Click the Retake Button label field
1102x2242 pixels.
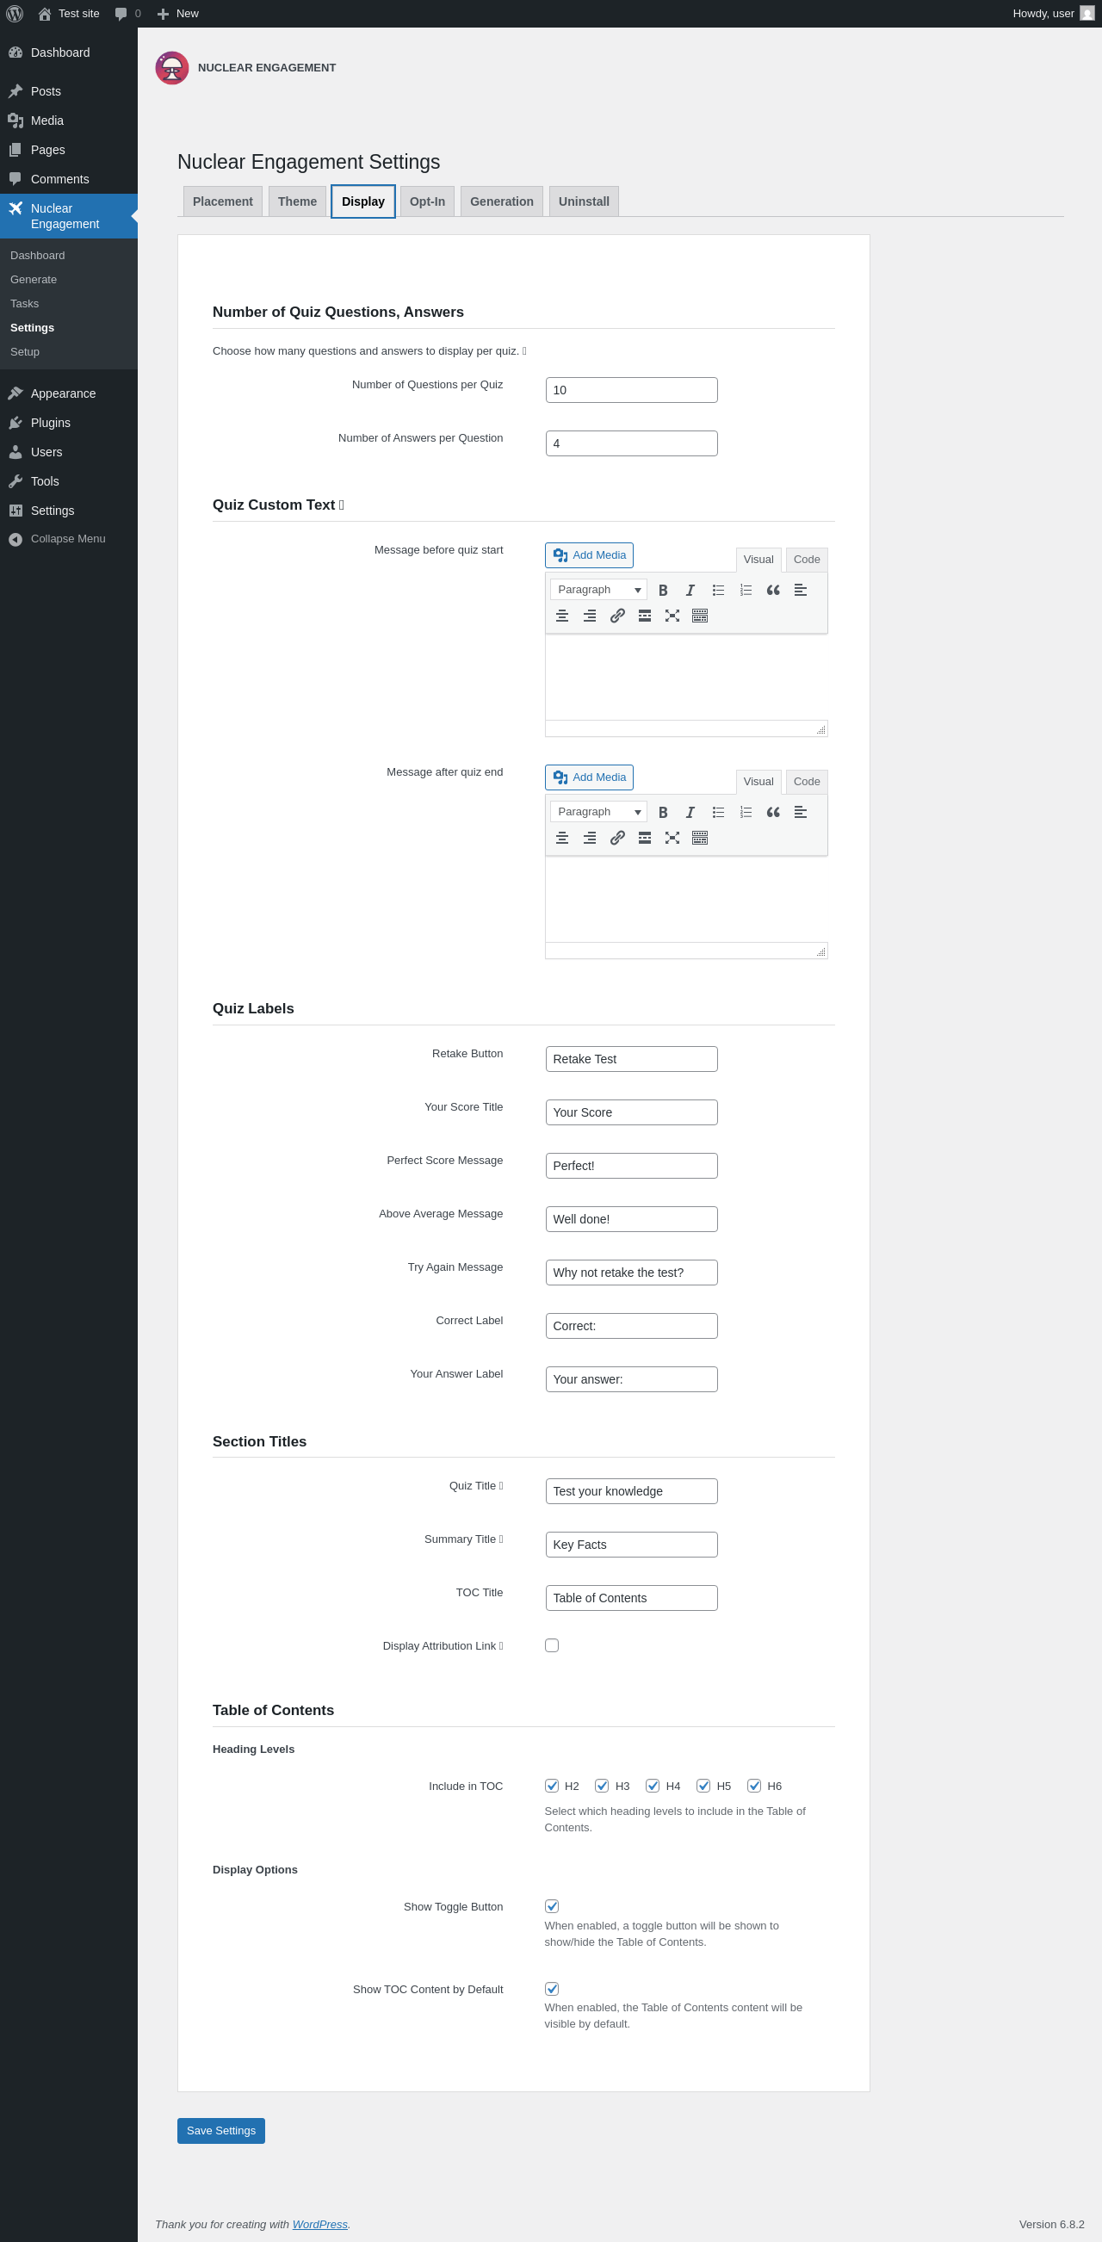pos(632,1059)
